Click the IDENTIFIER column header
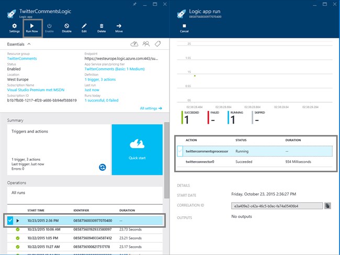The width and height of the screenshot is (340, 255). [81, 210]
